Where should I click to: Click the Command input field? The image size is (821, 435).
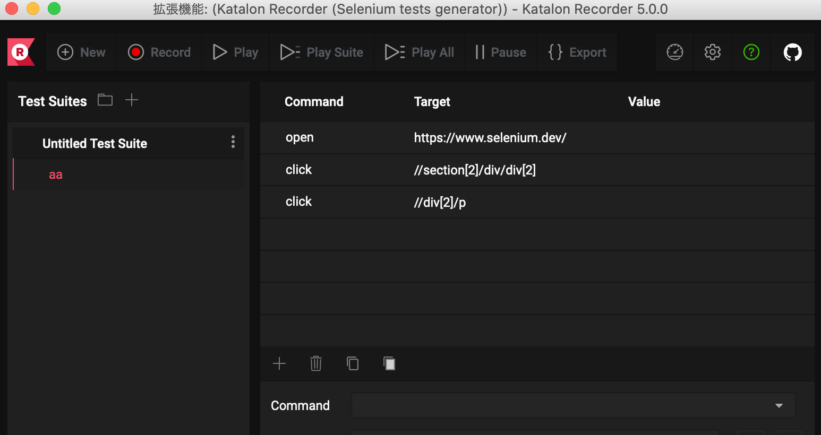click(573, 406)
